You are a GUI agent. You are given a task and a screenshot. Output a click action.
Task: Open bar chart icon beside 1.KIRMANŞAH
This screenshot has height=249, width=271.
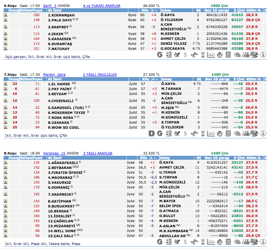[x=6, y=15]
